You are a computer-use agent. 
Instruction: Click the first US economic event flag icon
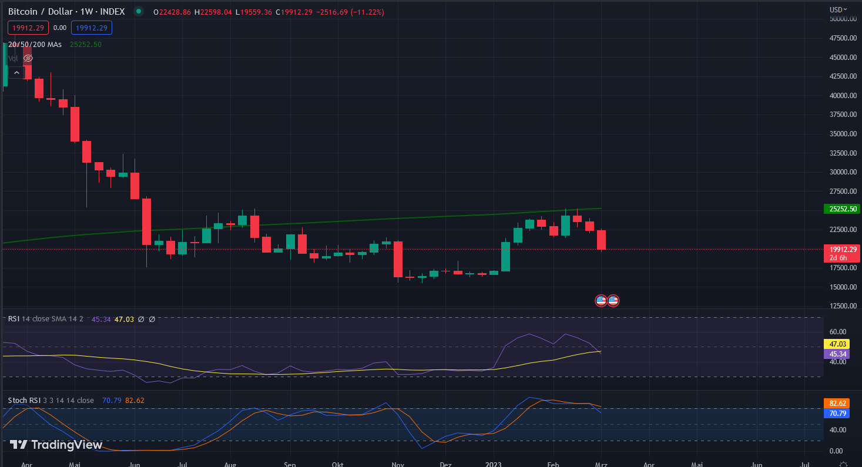point(601,301)
